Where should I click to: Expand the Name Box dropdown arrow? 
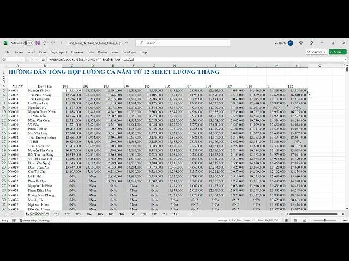[x=22, y=59]
